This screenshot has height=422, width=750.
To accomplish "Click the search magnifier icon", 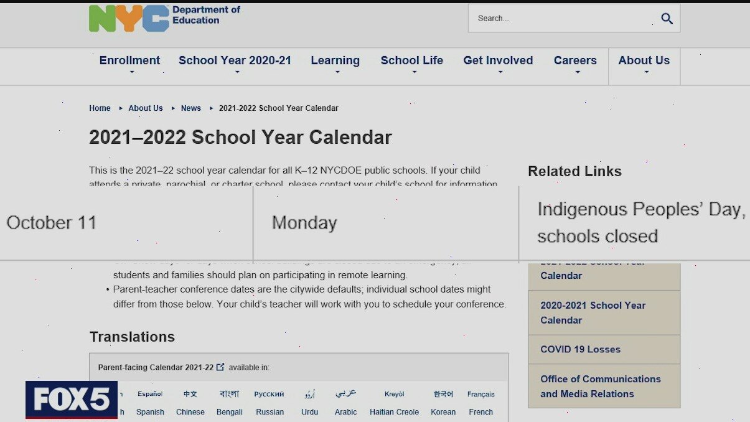I will [667, 19].
